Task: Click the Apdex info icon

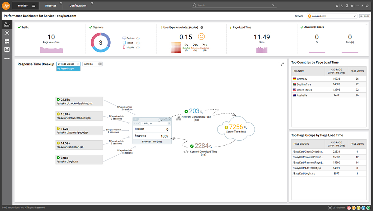Action: point(202,27)
